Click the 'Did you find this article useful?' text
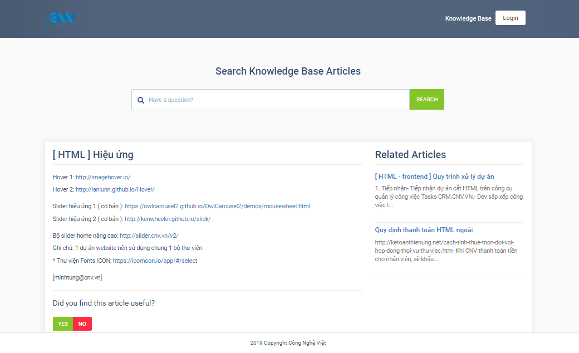The width and height of the screenshot is (579, 353). pos(104,303)
